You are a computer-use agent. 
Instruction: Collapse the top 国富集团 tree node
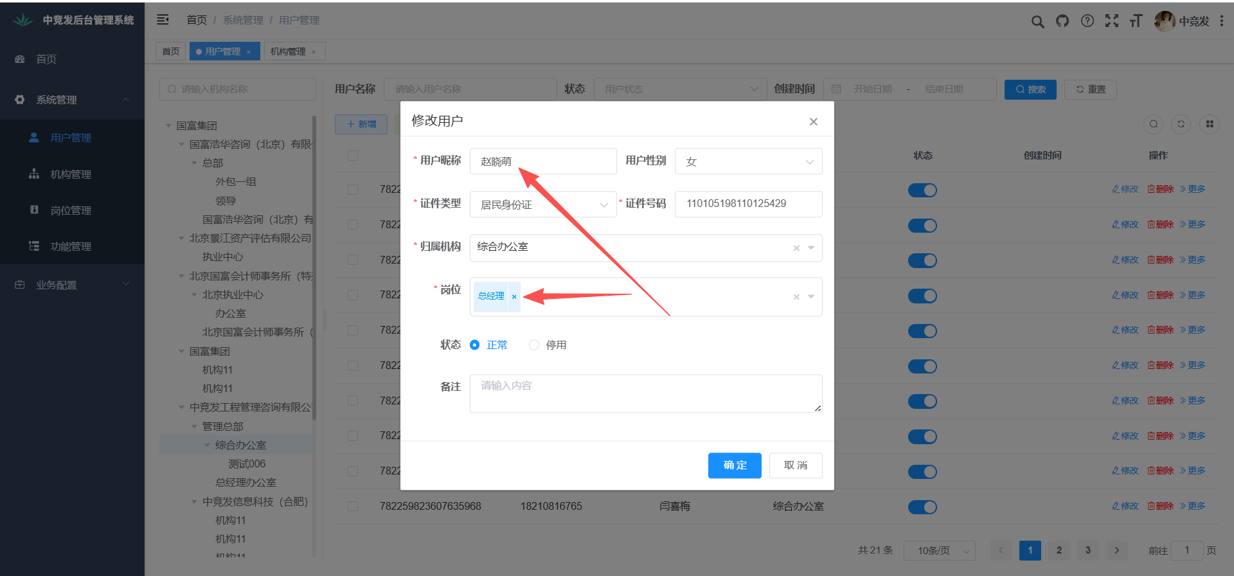point(168,126)
